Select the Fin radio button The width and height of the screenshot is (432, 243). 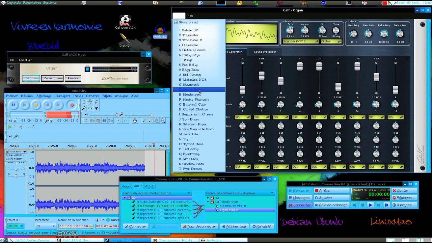point(97,220)
